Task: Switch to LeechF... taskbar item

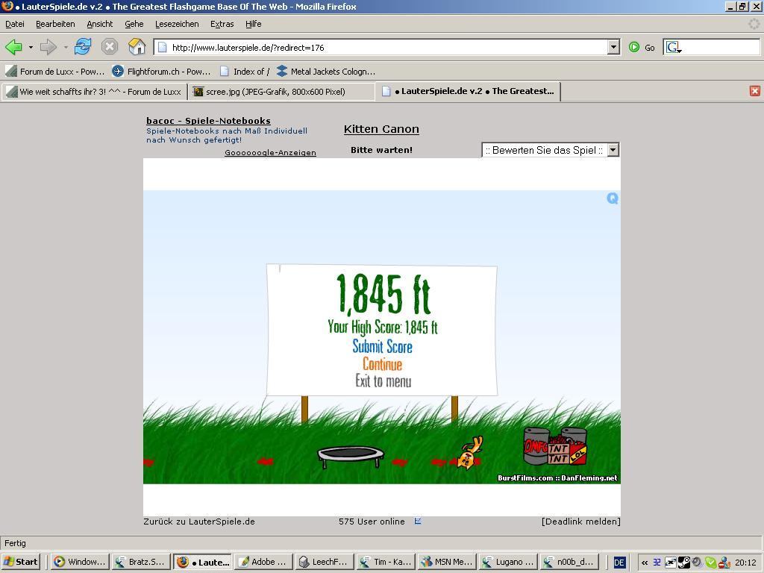Action: click(x=325, y=562)
